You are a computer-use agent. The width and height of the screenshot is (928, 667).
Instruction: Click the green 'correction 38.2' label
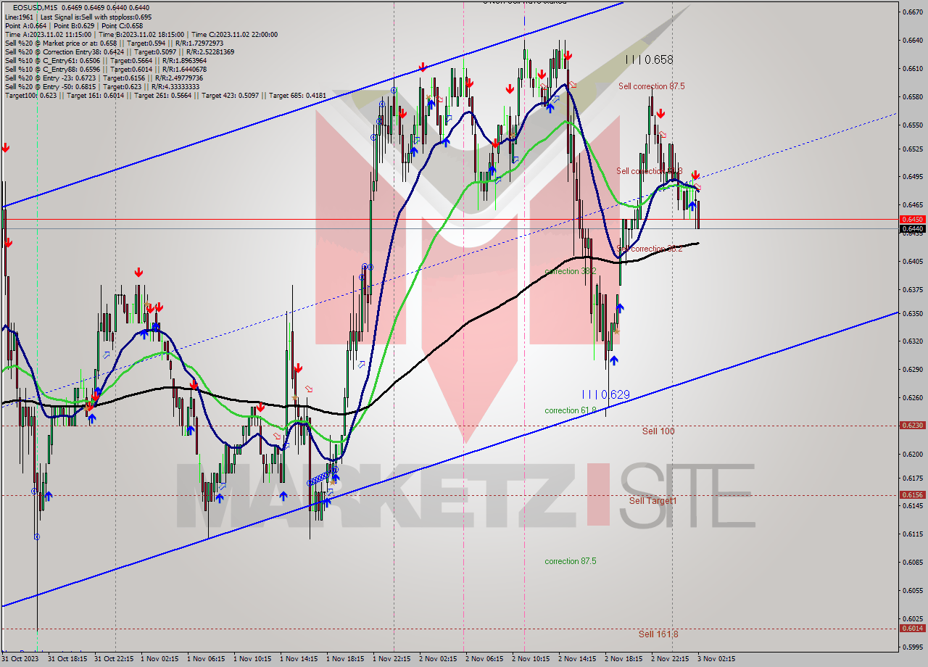(x=571, y=271)
